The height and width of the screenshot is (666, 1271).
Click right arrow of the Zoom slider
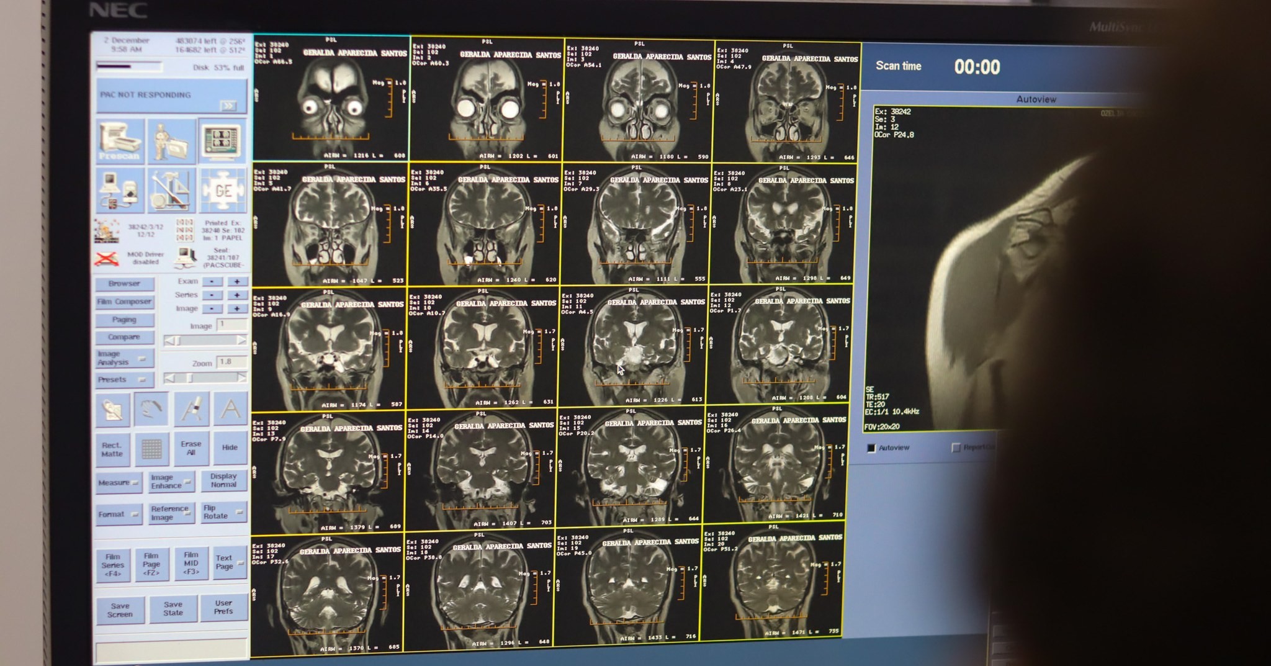pyautogui.click(x=241, y=377)
